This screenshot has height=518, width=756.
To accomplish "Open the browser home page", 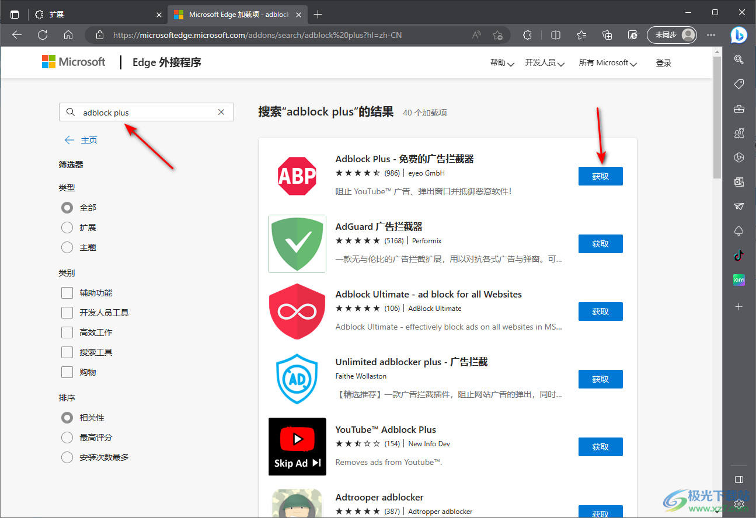I will click(68, 35).
